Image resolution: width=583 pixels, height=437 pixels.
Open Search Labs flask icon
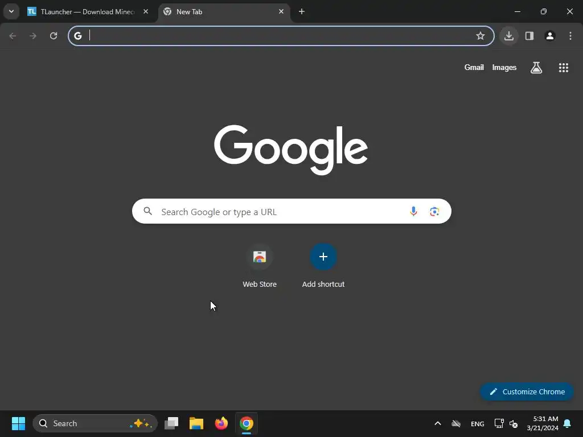(536, 68)
